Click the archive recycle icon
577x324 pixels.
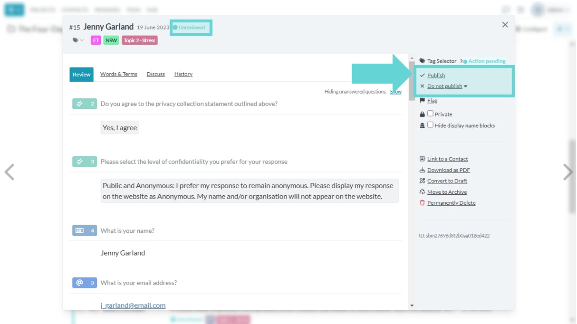coord(422,192)
